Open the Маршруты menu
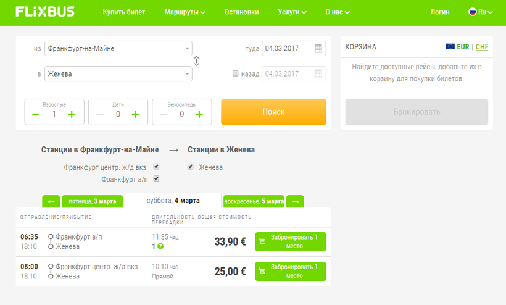This screenshot has height=305, width=506. 185,12
